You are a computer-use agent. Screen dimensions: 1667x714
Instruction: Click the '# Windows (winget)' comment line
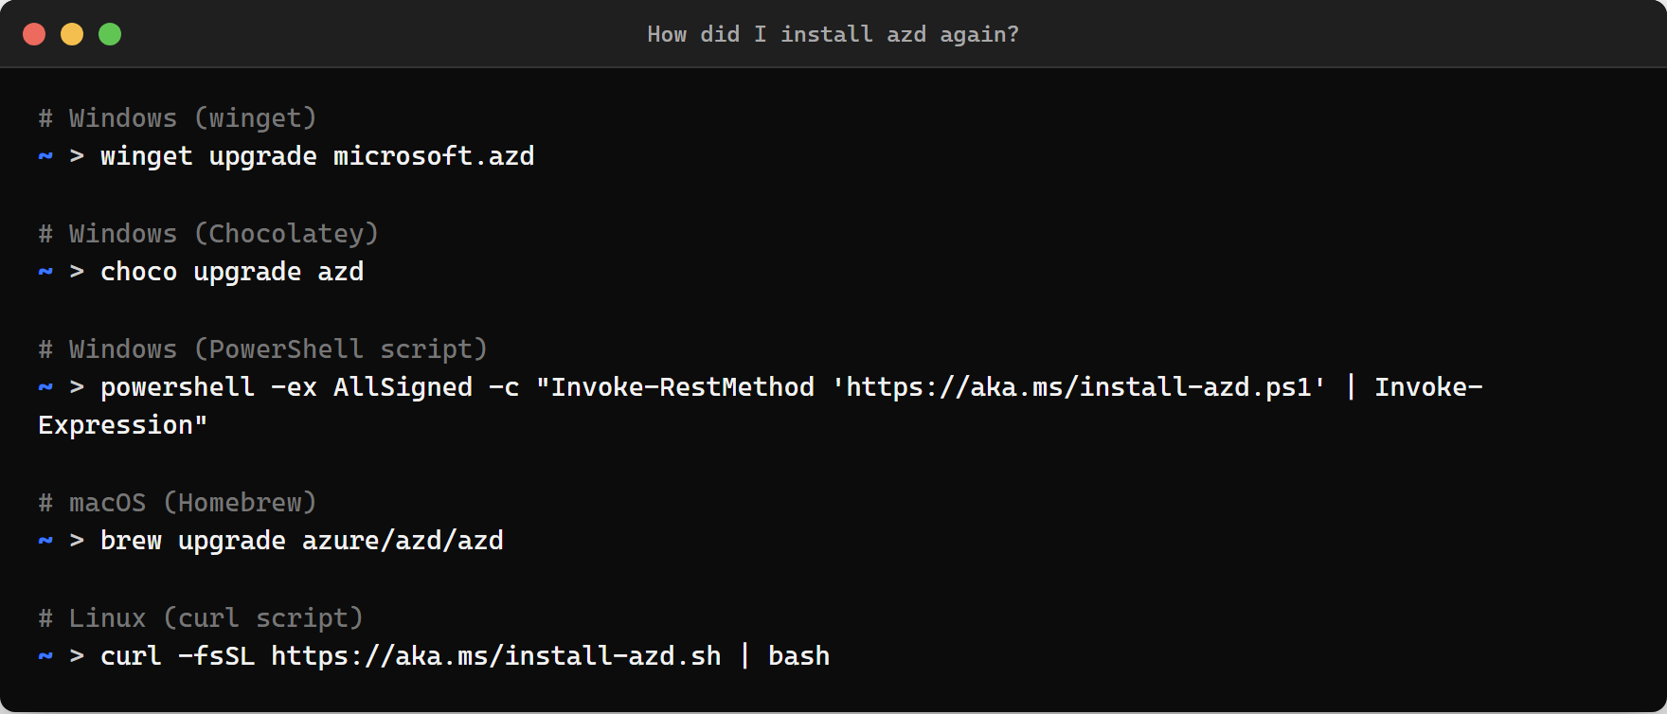tap(176, 117)
